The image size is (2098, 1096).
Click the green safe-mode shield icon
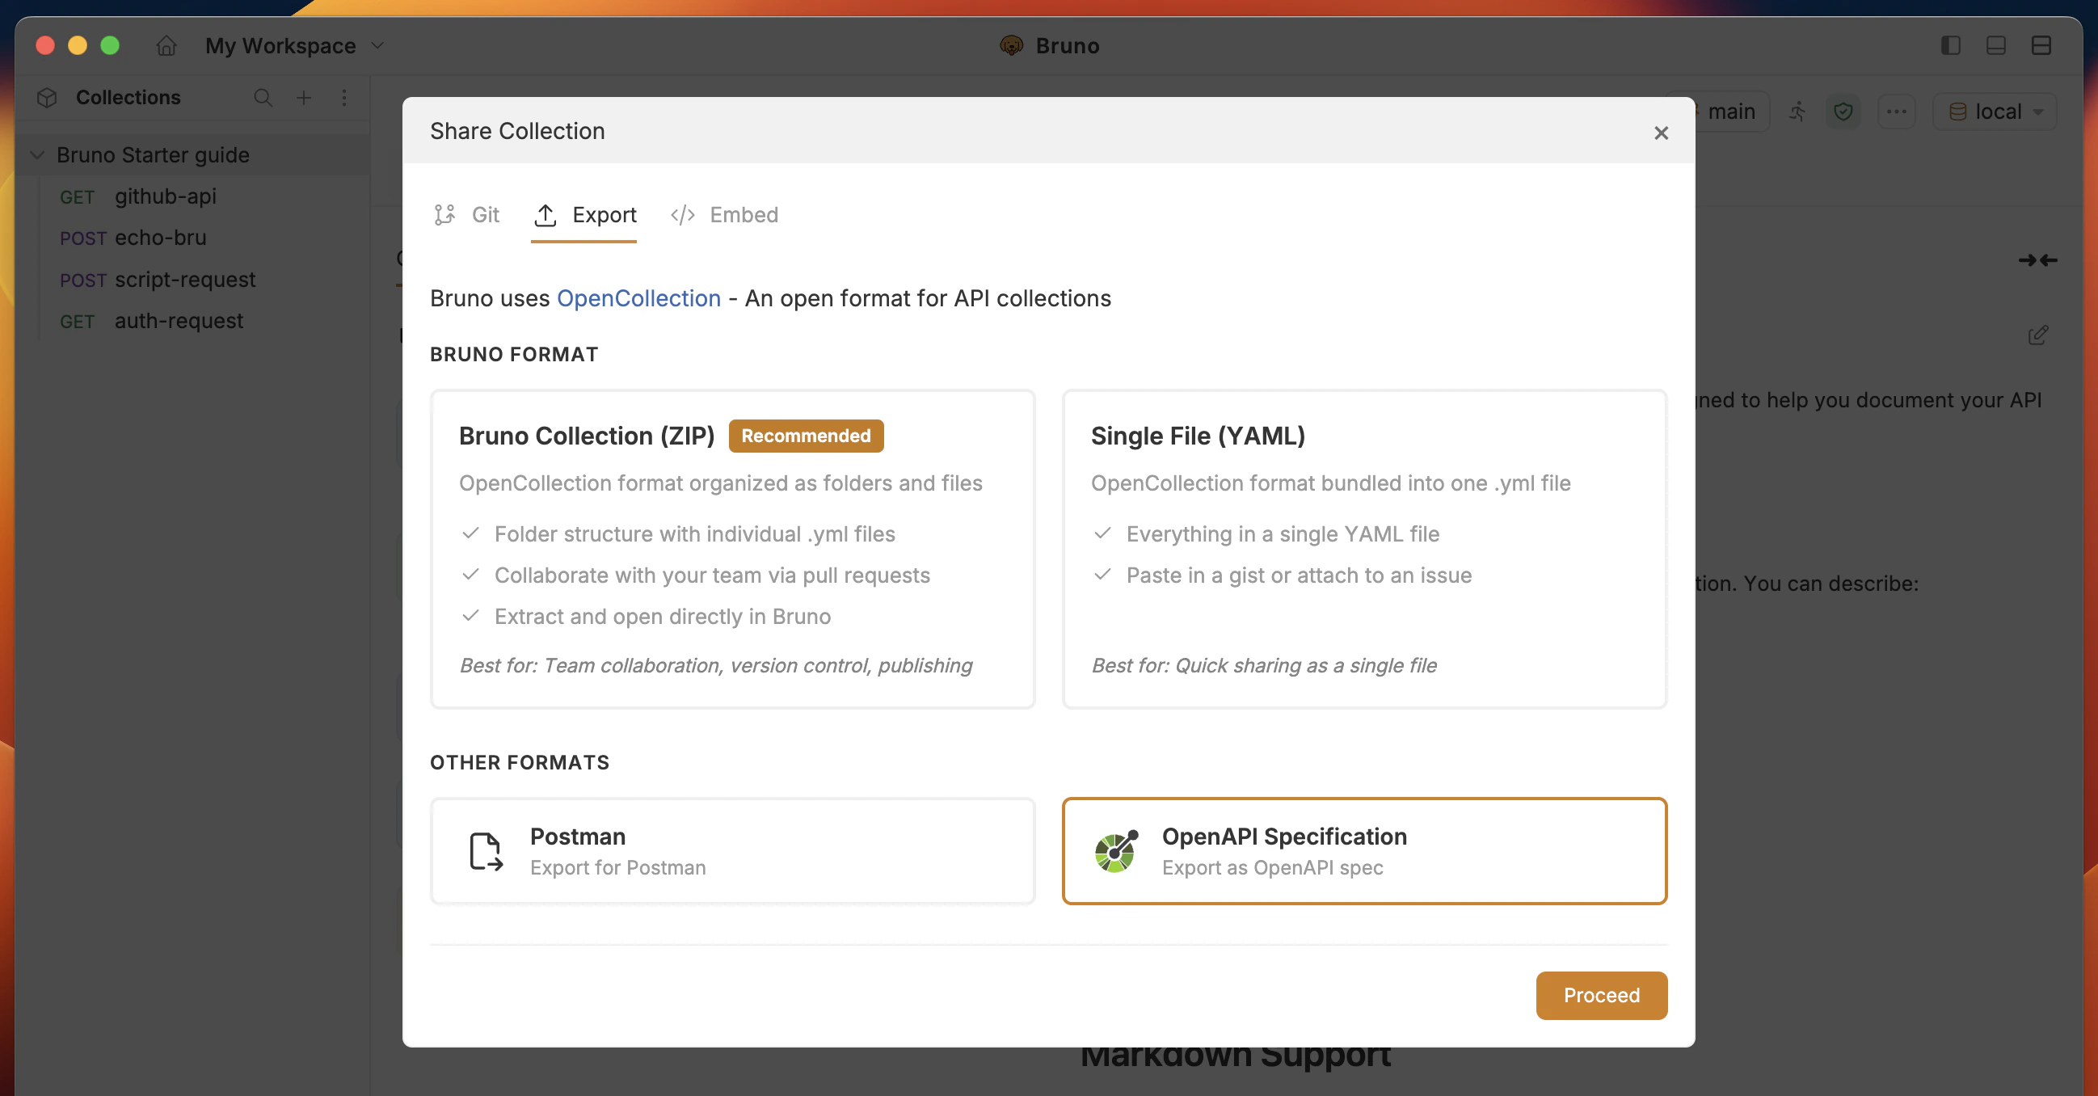tap(1844, 112)
